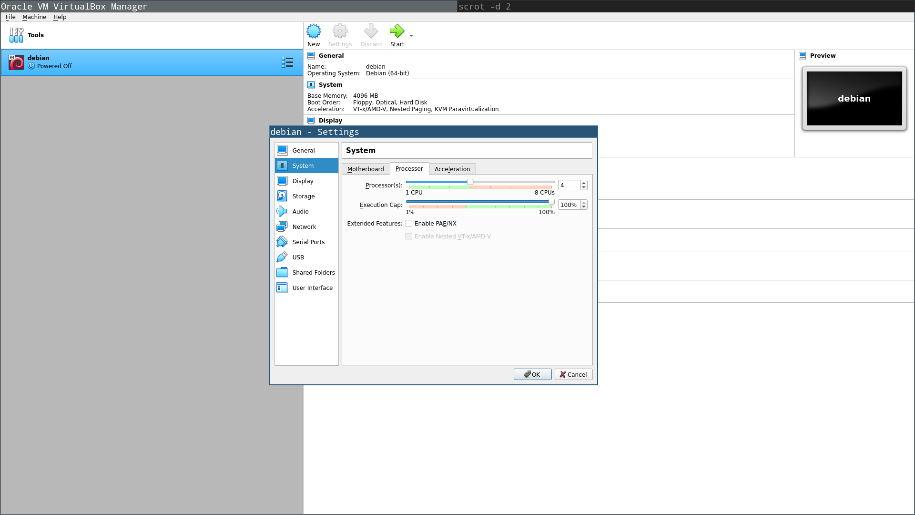Click the 'System' section header in details

[330, 85]
